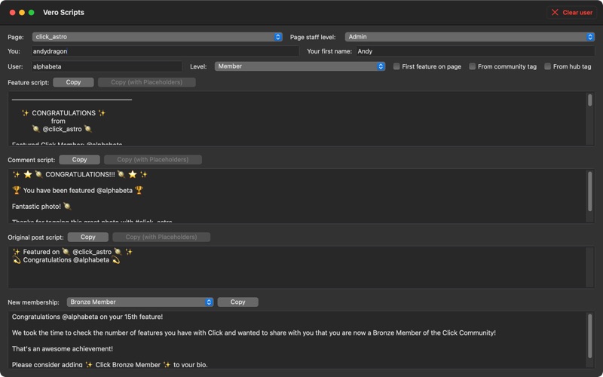
Task: Click the Your first name field
Action: point(476,51)
